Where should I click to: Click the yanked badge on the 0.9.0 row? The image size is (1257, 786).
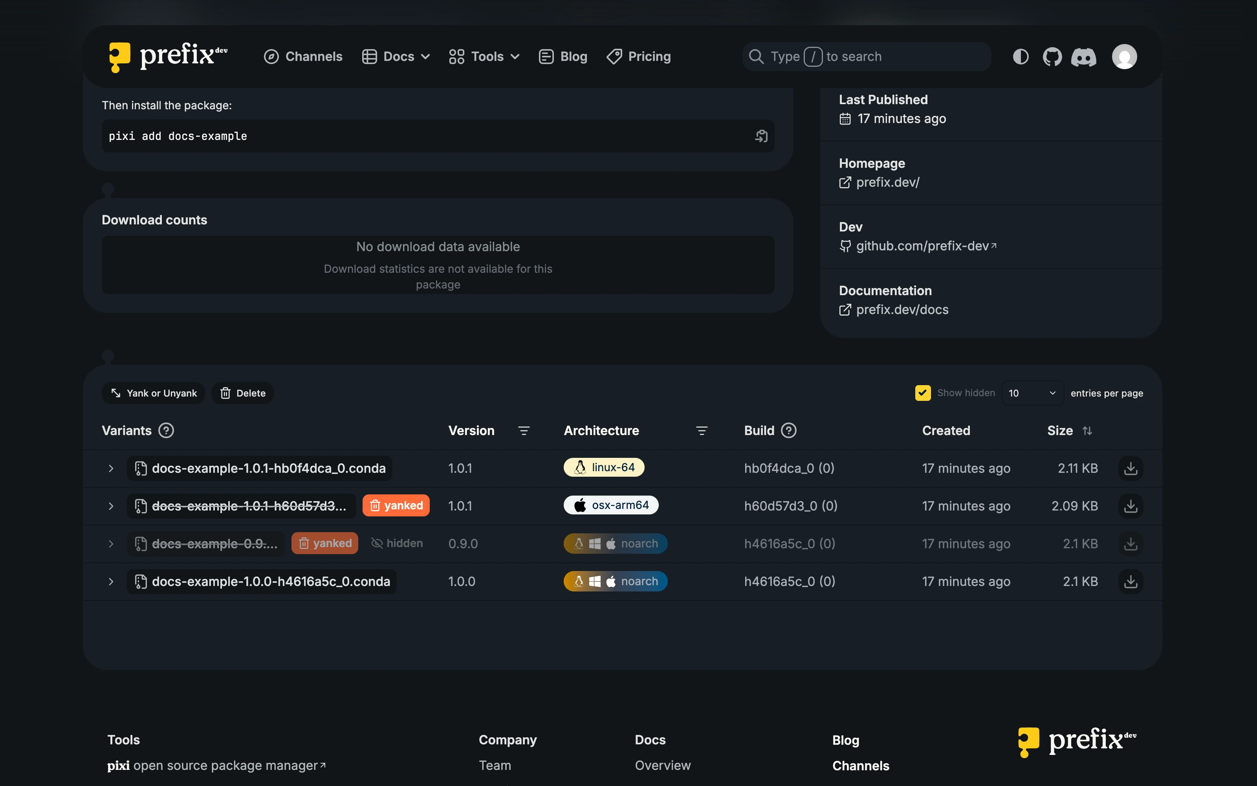(324, 543)
